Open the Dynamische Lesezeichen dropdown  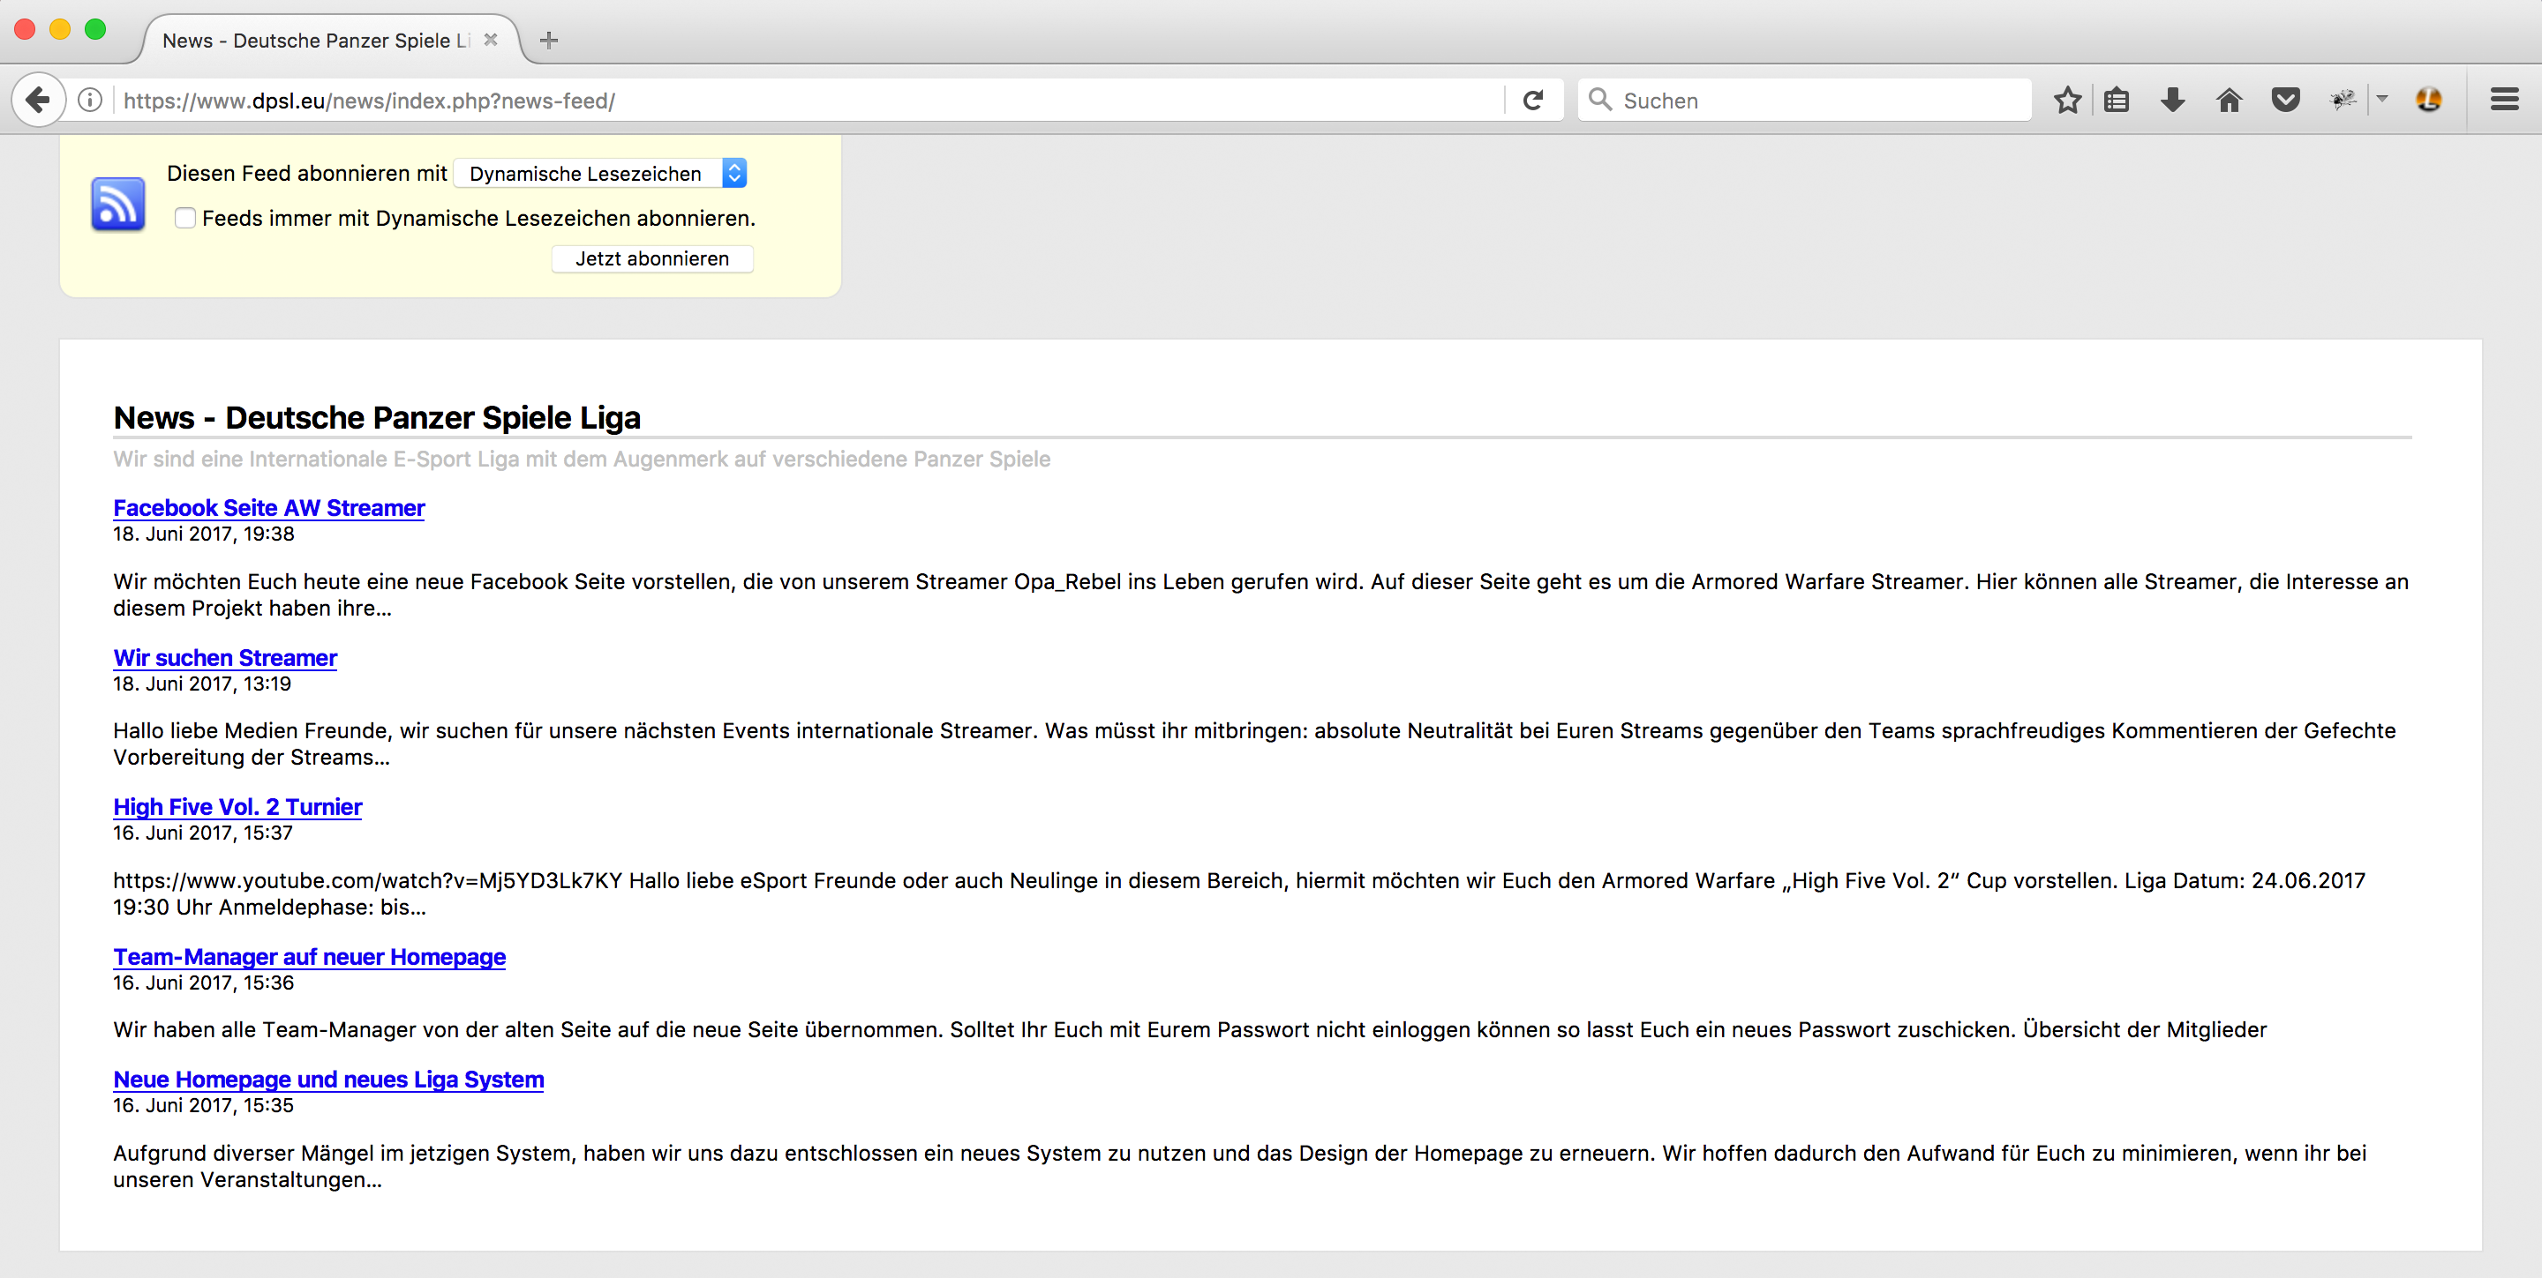(x=600, y=174)
